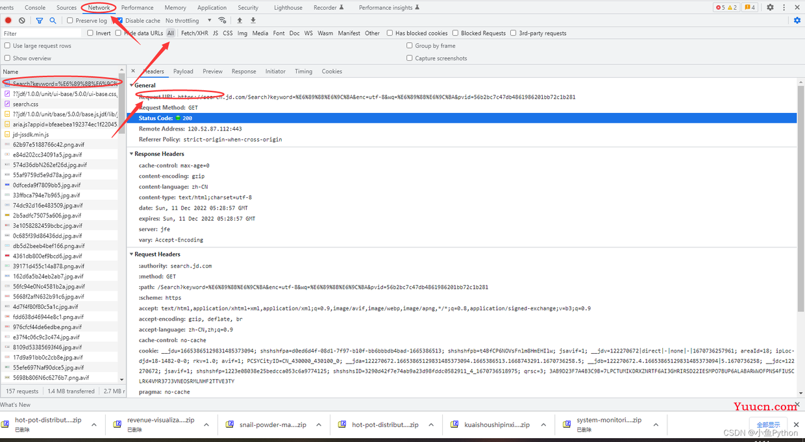Enable Capture screenshots checkbox
This screenshot has height=442, width=805.
pos(409,58)
